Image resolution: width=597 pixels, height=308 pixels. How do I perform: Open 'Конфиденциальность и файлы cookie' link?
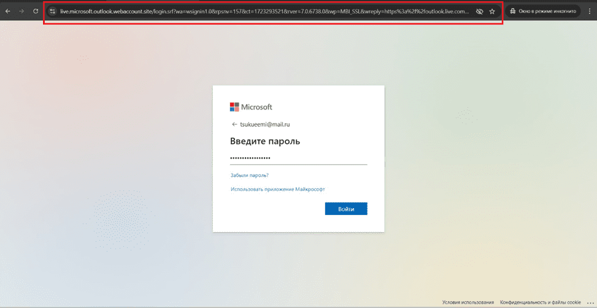tap(541, 302)
